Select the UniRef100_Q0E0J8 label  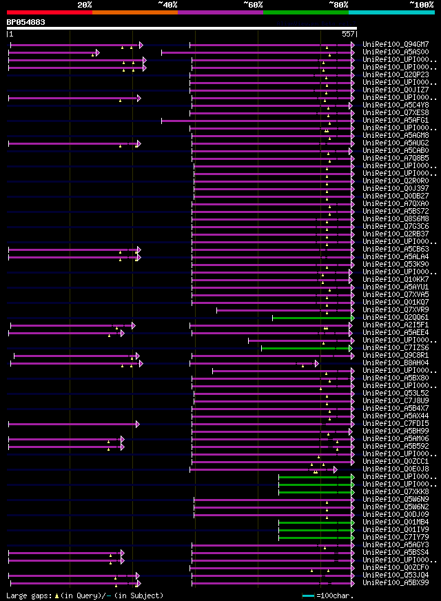pyautogui.click(x=396, y=469)
